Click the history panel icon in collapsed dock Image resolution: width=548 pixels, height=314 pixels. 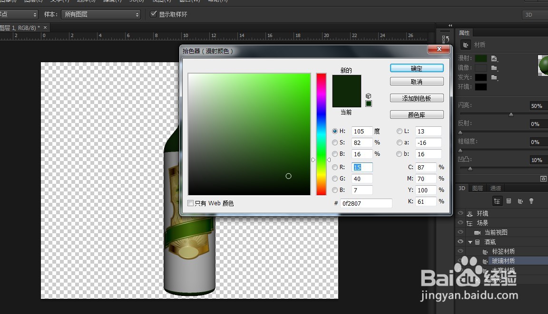point(445,39)
